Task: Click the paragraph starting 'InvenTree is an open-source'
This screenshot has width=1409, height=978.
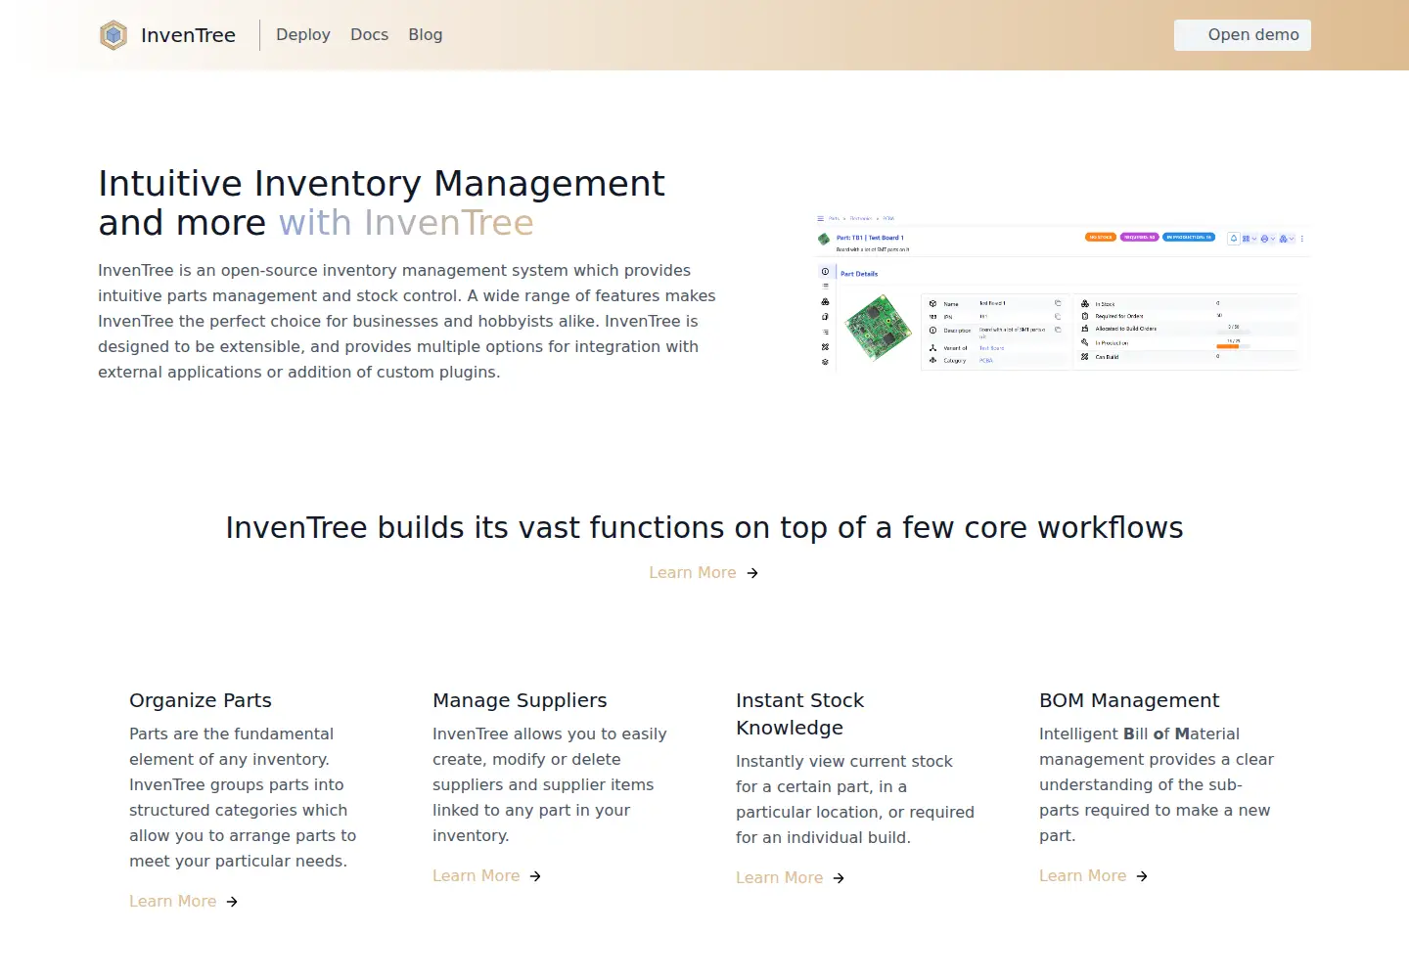Action: tap(407, 321)
